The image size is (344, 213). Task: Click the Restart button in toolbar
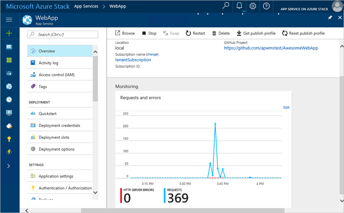pyautogui.click(x=195, y=33)
